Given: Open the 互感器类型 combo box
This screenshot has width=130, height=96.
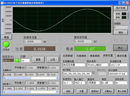Looking at the screenshot, I should (x=74, y=65).
